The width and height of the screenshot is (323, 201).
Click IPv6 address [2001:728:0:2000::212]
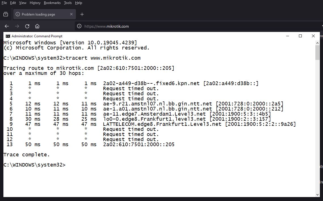[249, 109]
